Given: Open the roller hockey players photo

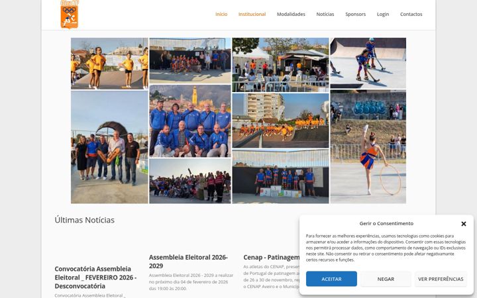Looking at the screenshot, I should 368,63.
